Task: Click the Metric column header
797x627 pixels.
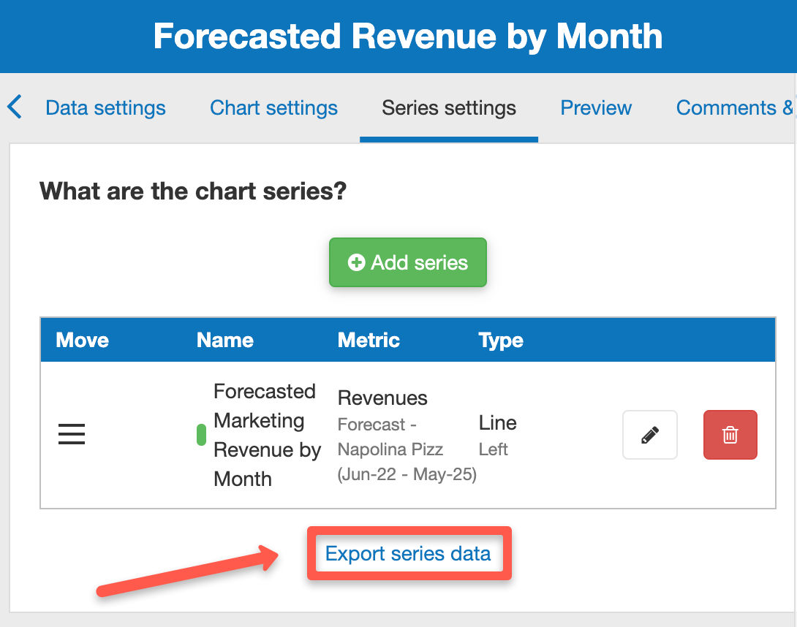Action: (x=368, y=340)
